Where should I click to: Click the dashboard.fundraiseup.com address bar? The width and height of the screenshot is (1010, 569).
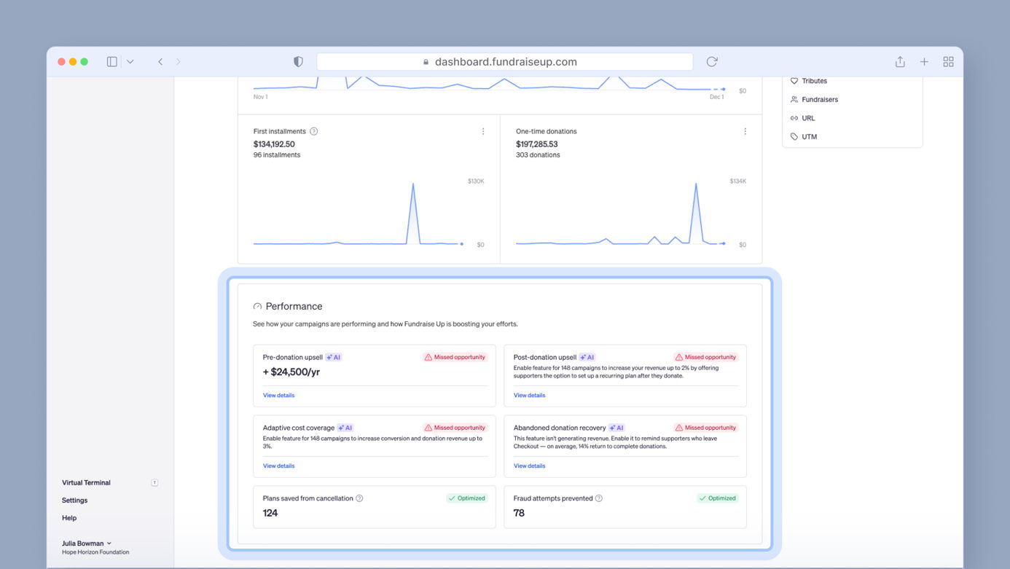point(505,62)
